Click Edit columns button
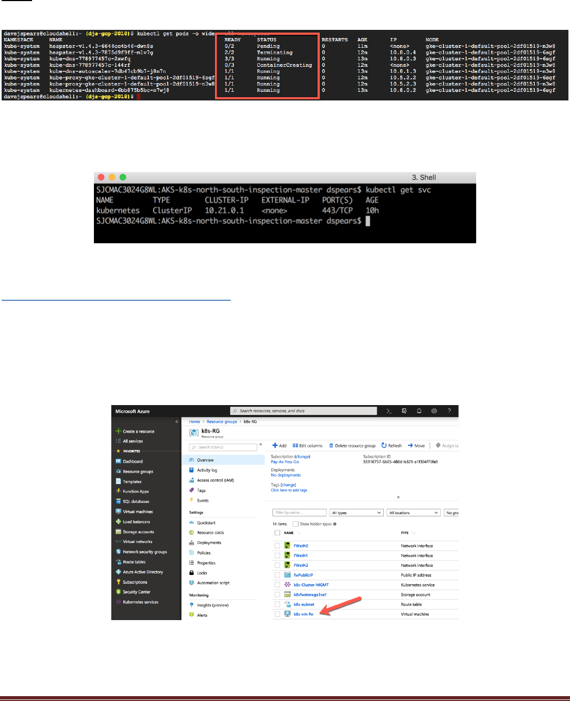The image size is (570, 701). (x=307, y=445)
